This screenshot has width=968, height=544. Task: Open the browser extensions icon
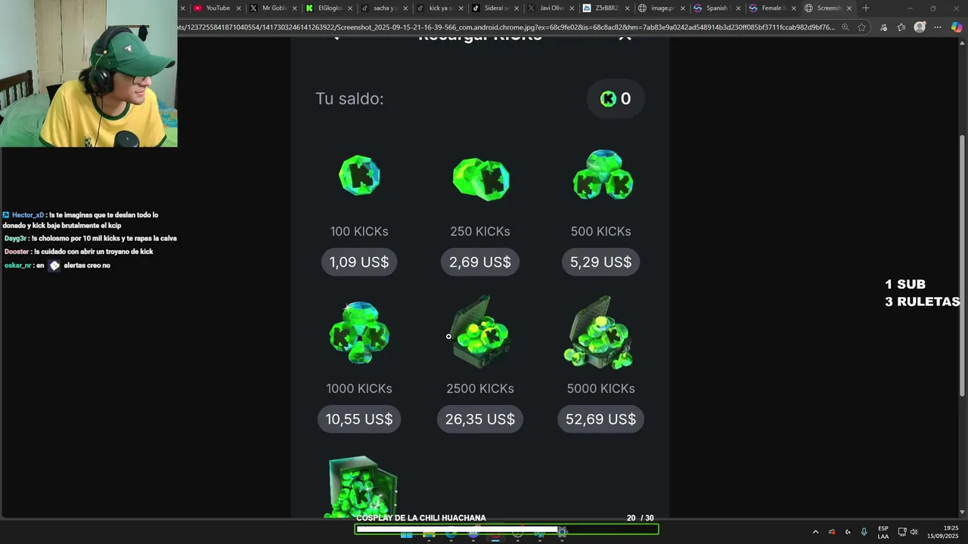pos(883,27)
